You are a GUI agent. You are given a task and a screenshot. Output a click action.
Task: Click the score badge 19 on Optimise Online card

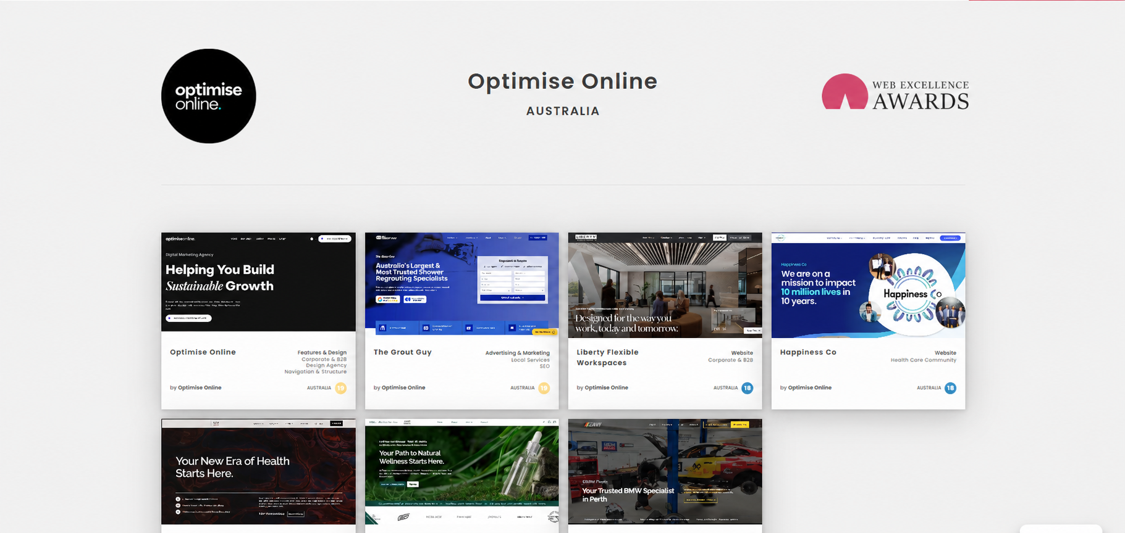[340, 388]
